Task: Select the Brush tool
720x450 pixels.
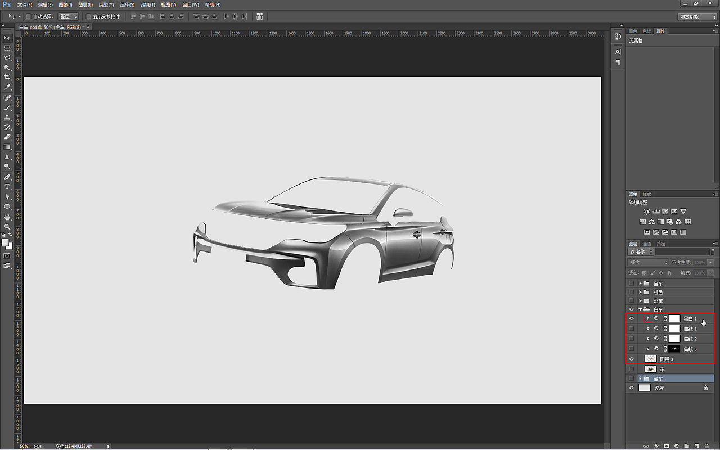Action: click(x=7, y=107)
